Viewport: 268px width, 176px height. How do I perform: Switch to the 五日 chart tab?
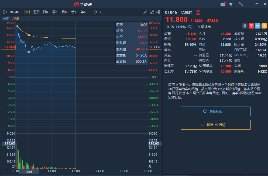click(36, 12)
